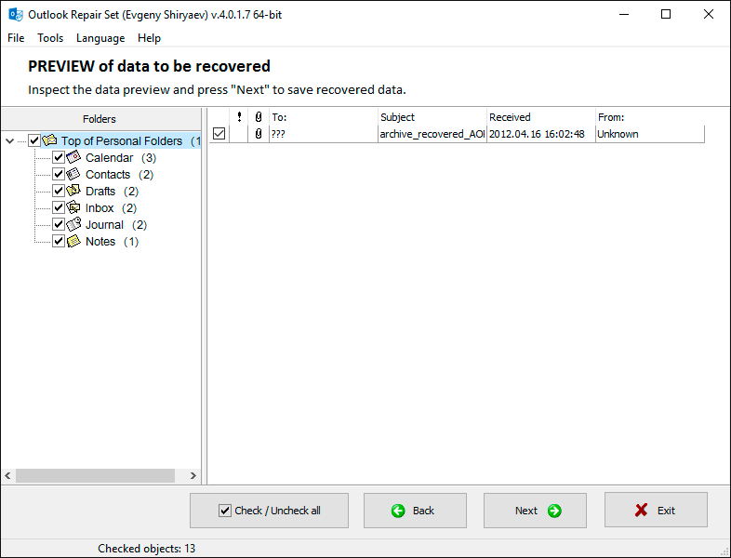Click the Folders panel header
This screenshot has height=558, width=731.
[x=101, y=119]
